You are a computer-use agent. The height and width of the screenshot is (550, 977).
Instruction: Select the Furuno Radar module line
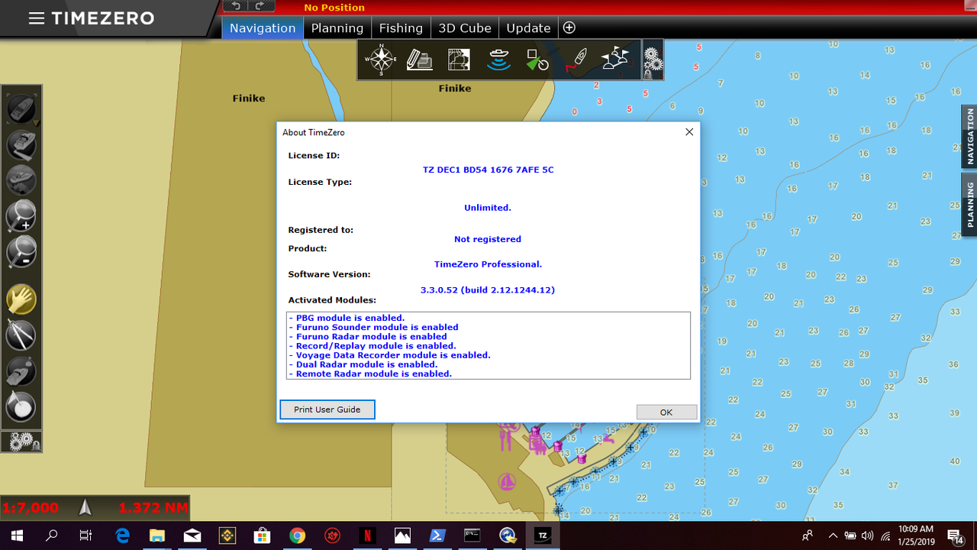point(368,336)
